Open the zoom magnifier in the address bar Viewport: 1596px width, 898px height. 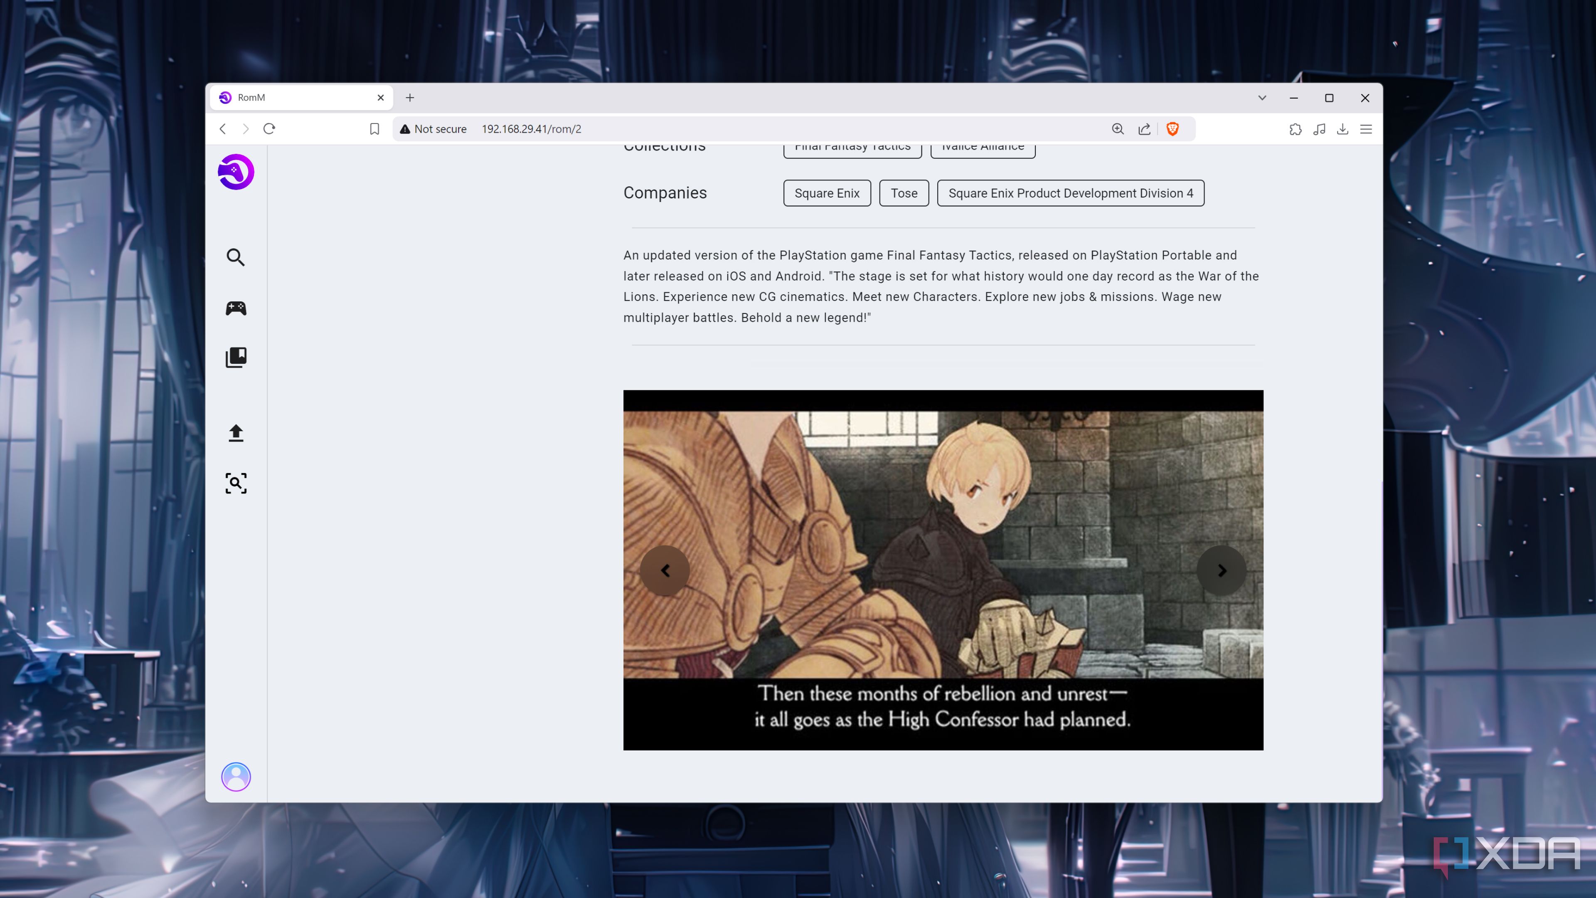1118,129
